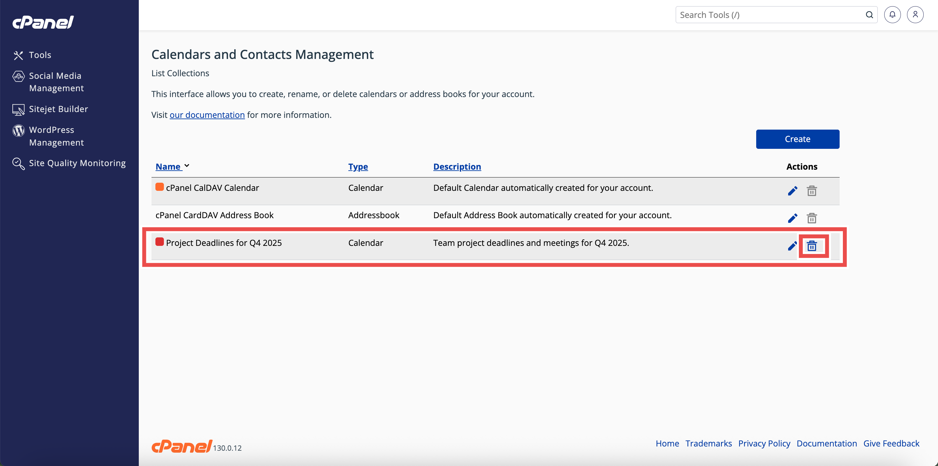Sort collections by the Name column

pyautogui.click(x=168, y=166)
